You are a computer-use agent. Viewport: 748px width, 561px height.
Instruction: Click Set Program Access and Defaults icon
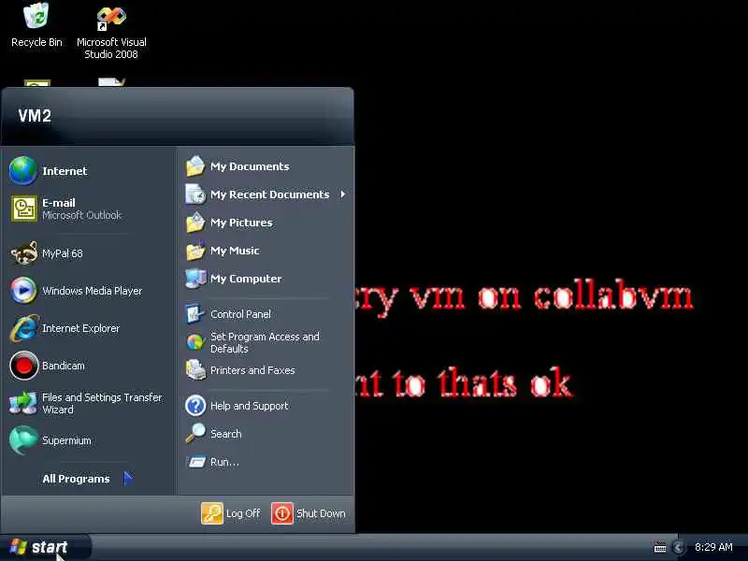coord(195,342)
